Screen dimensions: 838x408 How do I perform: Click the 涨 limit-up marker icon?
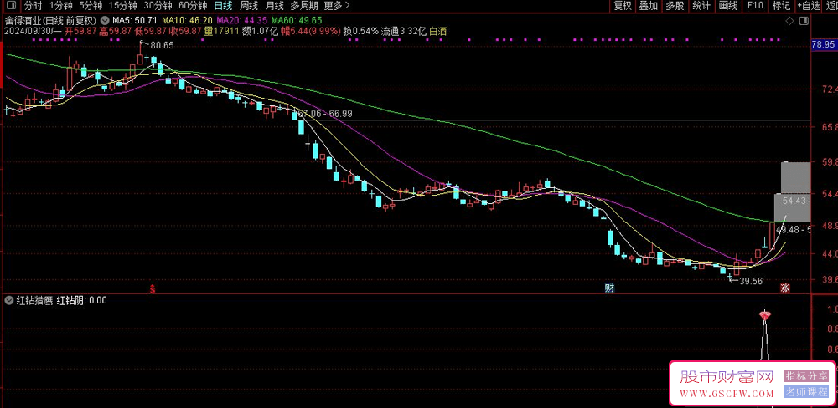[x=785, y=288]
